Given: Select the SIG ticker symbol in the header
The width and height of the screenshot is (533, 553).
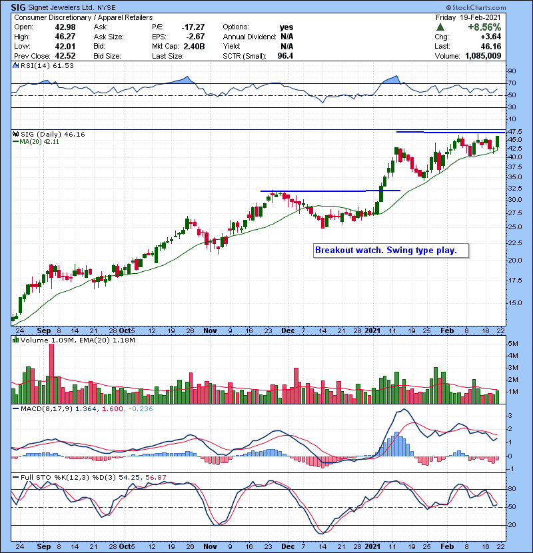Looking at the screenshot, I should pyautogui.click(x=18, y=7).
